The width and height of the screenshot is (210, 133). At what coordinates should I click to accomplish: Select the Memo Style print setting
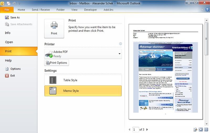click(x=83, y=91)
